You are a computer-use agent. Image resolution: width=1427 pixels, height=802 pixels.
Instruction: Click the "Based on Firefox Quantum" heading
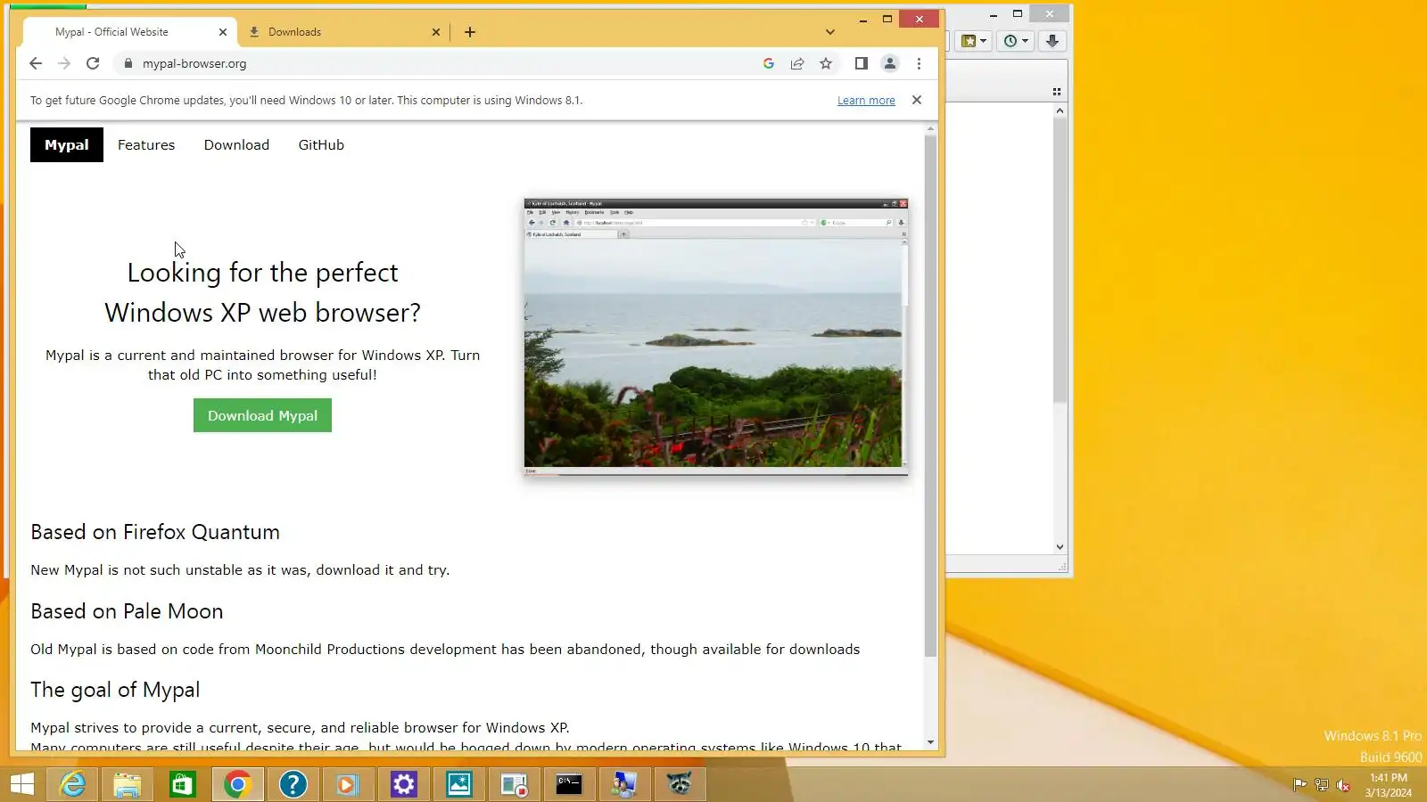coord(155,532)
